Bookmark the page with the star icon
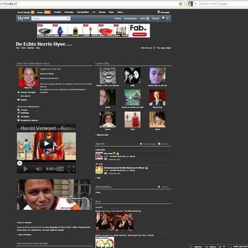Screen dimensions: 248x248 coord(181,3)
